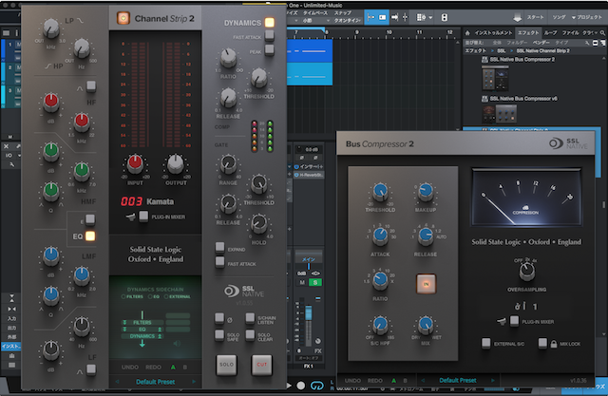Click the browser search magnifier icon

coord(602,32)
